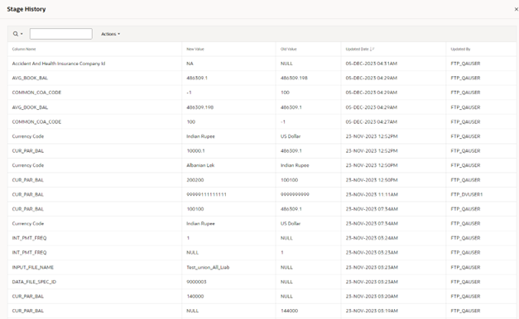The width and height of the screenshot is (519, 319).
Task: Click the new value '10000.1'
Action: pyautogui.click(x=195, y=150)
